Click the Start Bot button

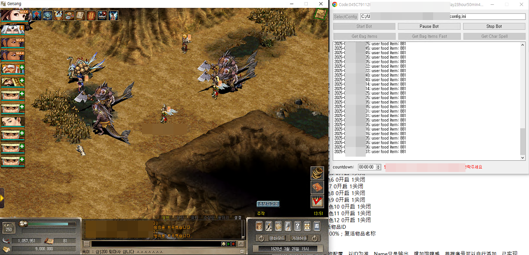click(364, 26)
